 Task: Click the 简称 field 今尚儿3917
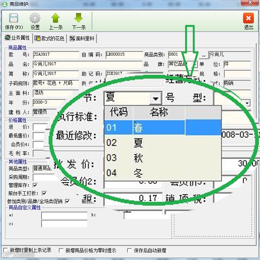[56, 74]
